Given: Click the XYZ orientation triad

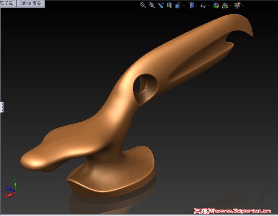Looking at the screenshot, I should (x=11, y=188).
